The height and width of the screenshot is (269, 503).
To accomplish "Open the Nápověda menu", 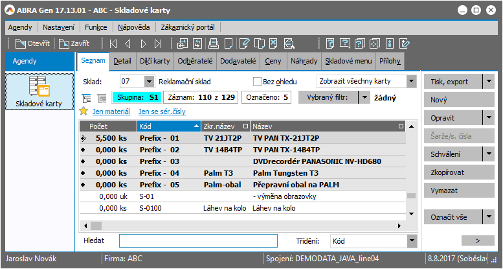I will pos(134,27).
